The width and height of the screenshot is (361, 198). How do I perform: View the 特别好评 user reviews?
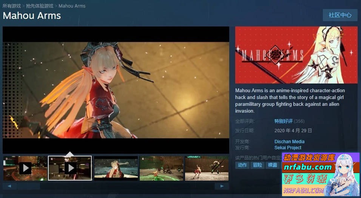coord(283,121)
